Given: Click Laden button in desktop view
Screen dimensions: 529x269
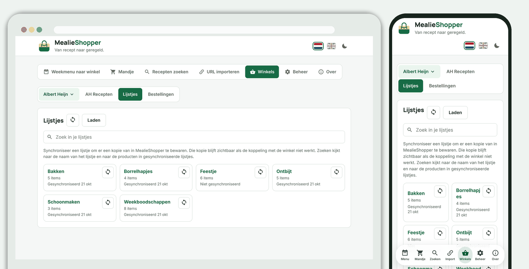Looking at the screenshot, I should 94,120.
